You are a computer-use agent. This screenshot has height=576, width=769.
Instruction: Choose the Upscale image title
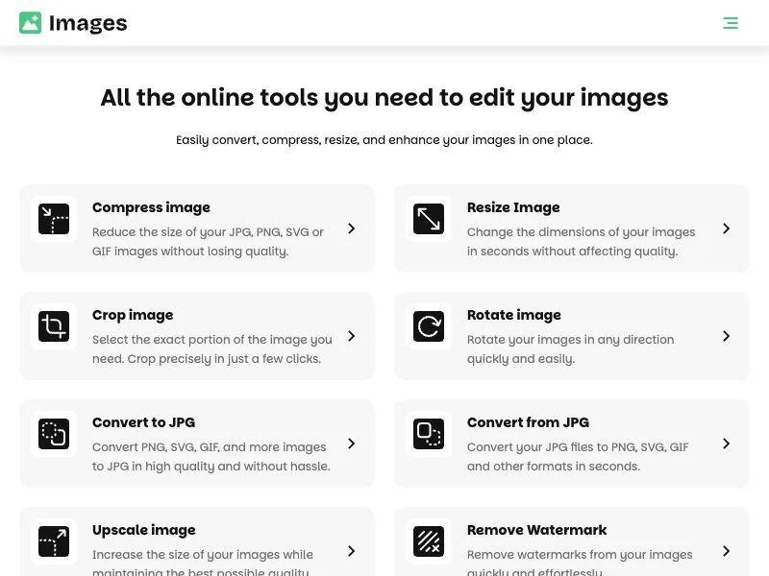point(143,530)
